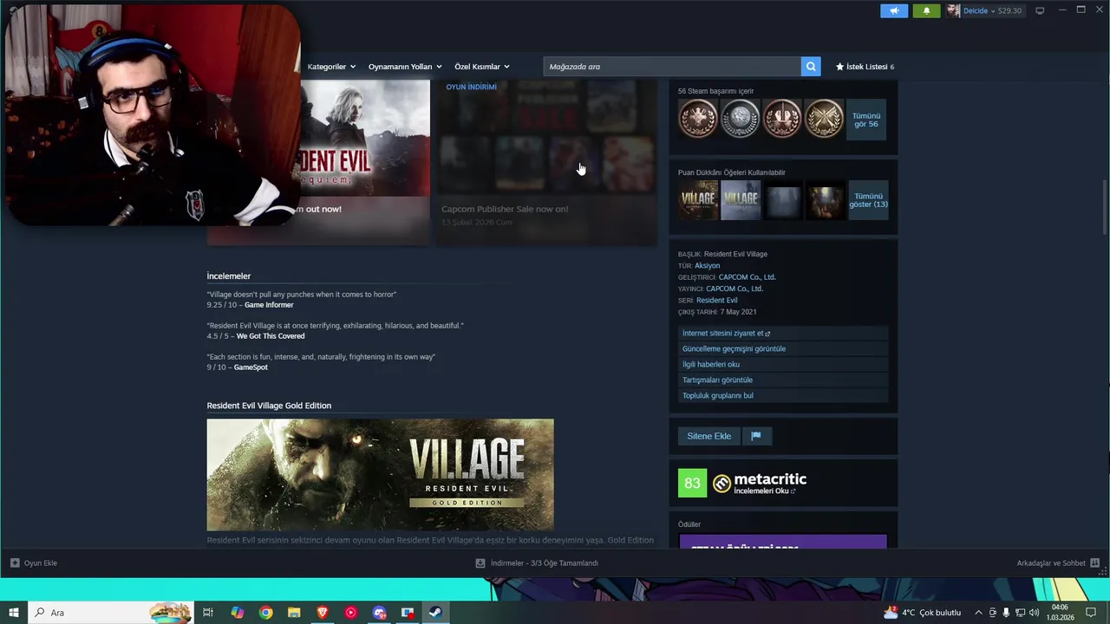This screenshot has height=624, width=1110.
Task: Open metacritic İncelemeleri Oku link
Action: [x=765, y=491]
